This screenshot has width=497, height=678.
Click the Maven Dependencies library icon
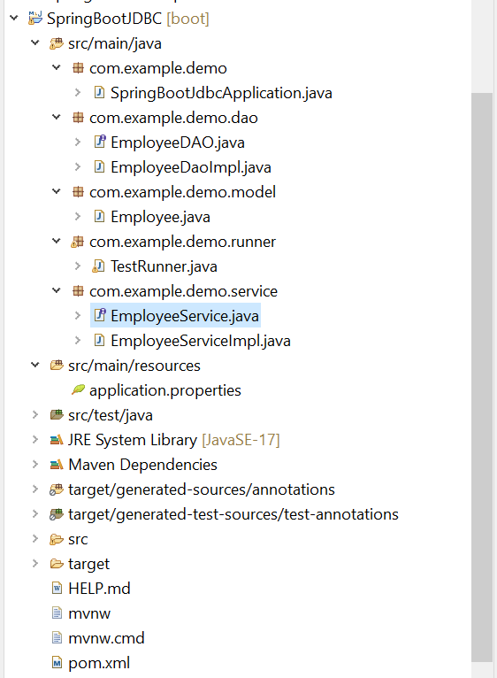pyautogui.click(x=57, y=465)
